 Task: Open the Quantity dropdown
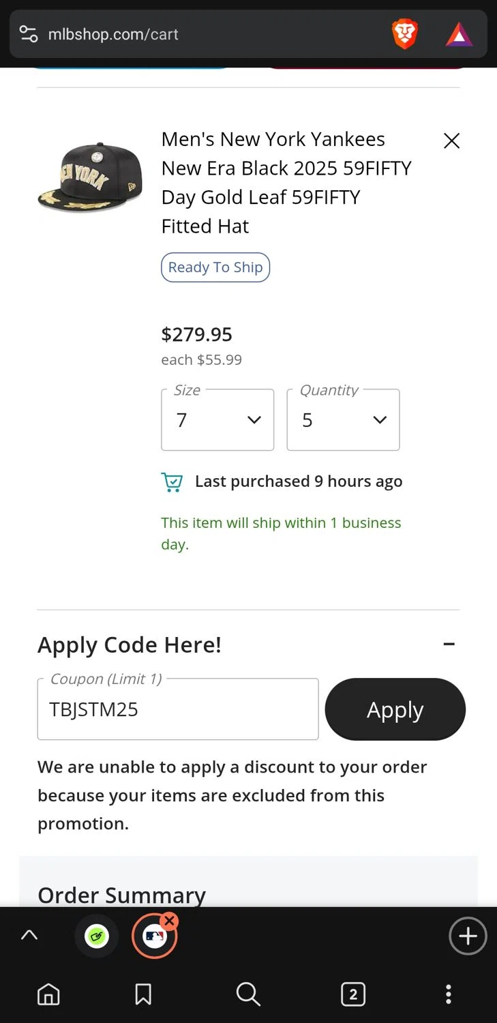[343, 420]
